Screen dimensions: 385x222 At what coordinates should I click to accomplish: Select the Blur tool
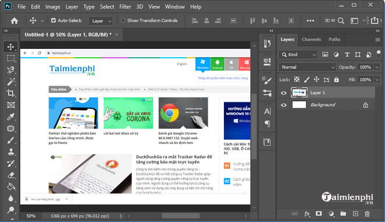coord(10,198)
